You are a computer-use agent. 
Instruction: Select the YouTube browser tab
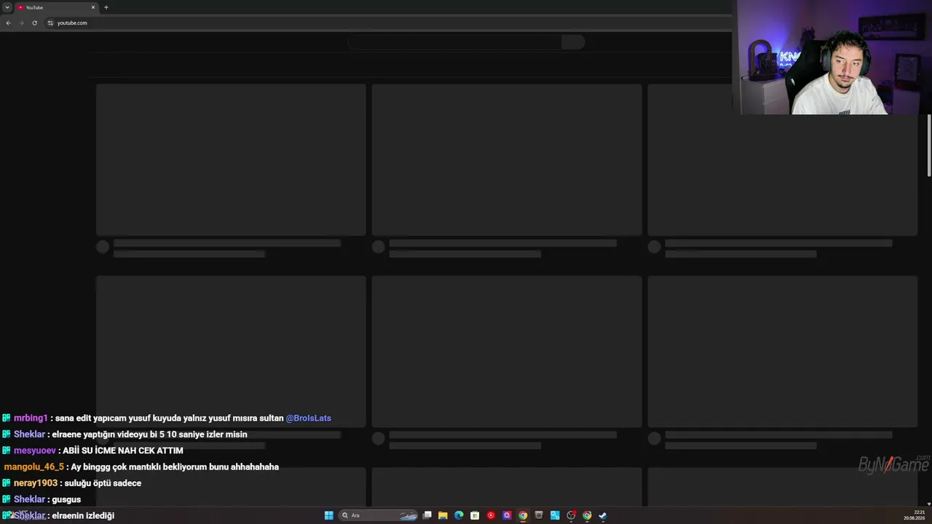click(57, 7)
